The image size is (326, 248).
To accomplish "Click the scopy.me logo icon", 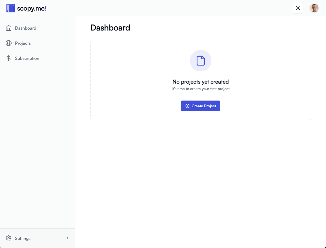I will tap(11, 8).
